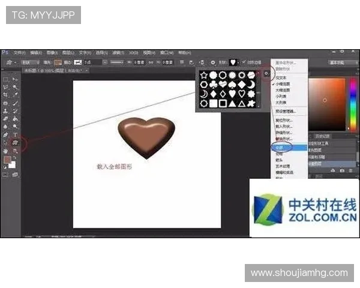Viewport: 360px width, 288px height.
Task: Select the Zoom tool in toolbox
Action: (15, 151)
